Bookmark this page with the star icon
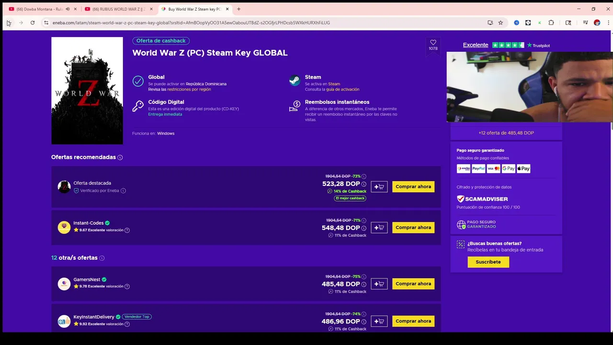Screen dimensions: 613x345 [x=500, y=23]
